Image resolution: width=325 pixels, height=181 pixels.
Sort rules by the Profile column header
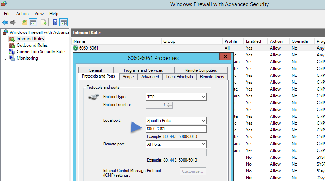pos(233,41)
